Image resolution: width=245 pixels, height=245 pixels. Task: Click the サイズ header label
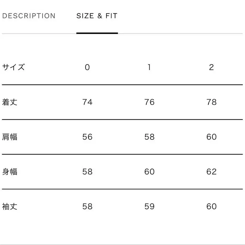point(13,67)
